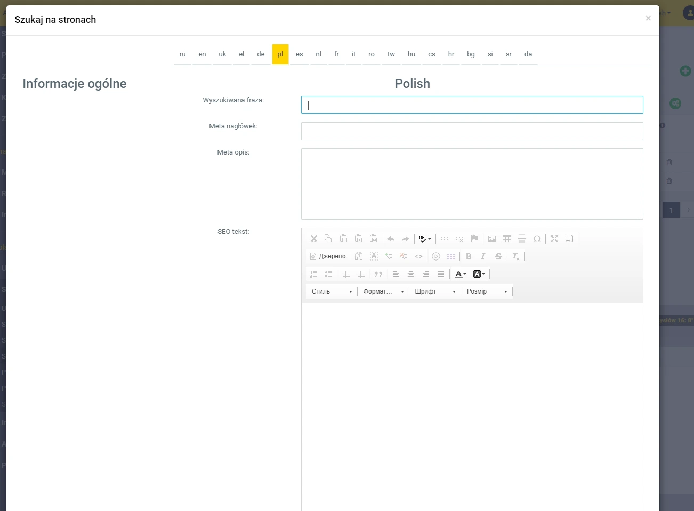Switch to the 'en' language tab

(x=202, y=54)
